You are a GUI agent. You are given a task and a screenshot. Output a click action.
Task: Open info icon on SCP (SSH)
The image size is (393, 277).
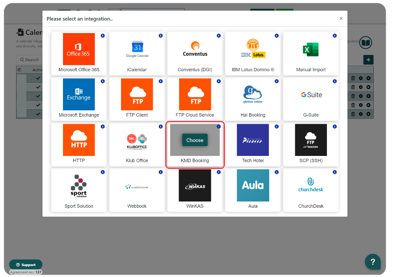334,126
